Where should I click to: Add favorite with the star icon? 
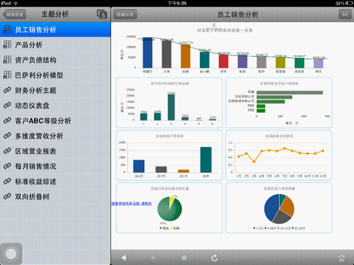pos(184,258)
